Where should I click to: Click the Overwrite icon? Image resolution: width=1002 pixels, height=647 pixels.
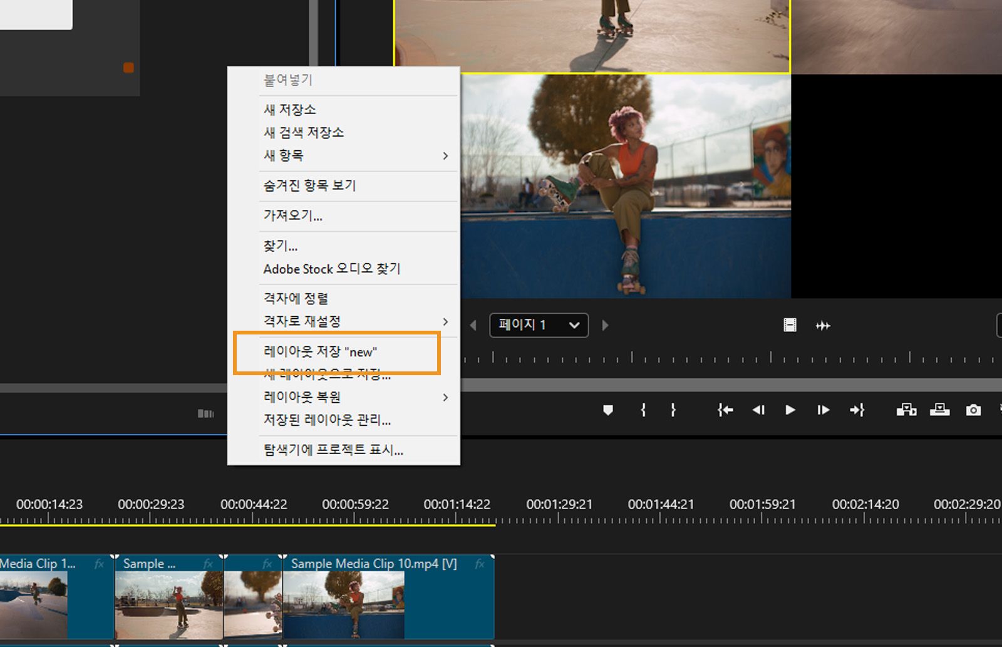pyautogui.click(x=939, y=410)
